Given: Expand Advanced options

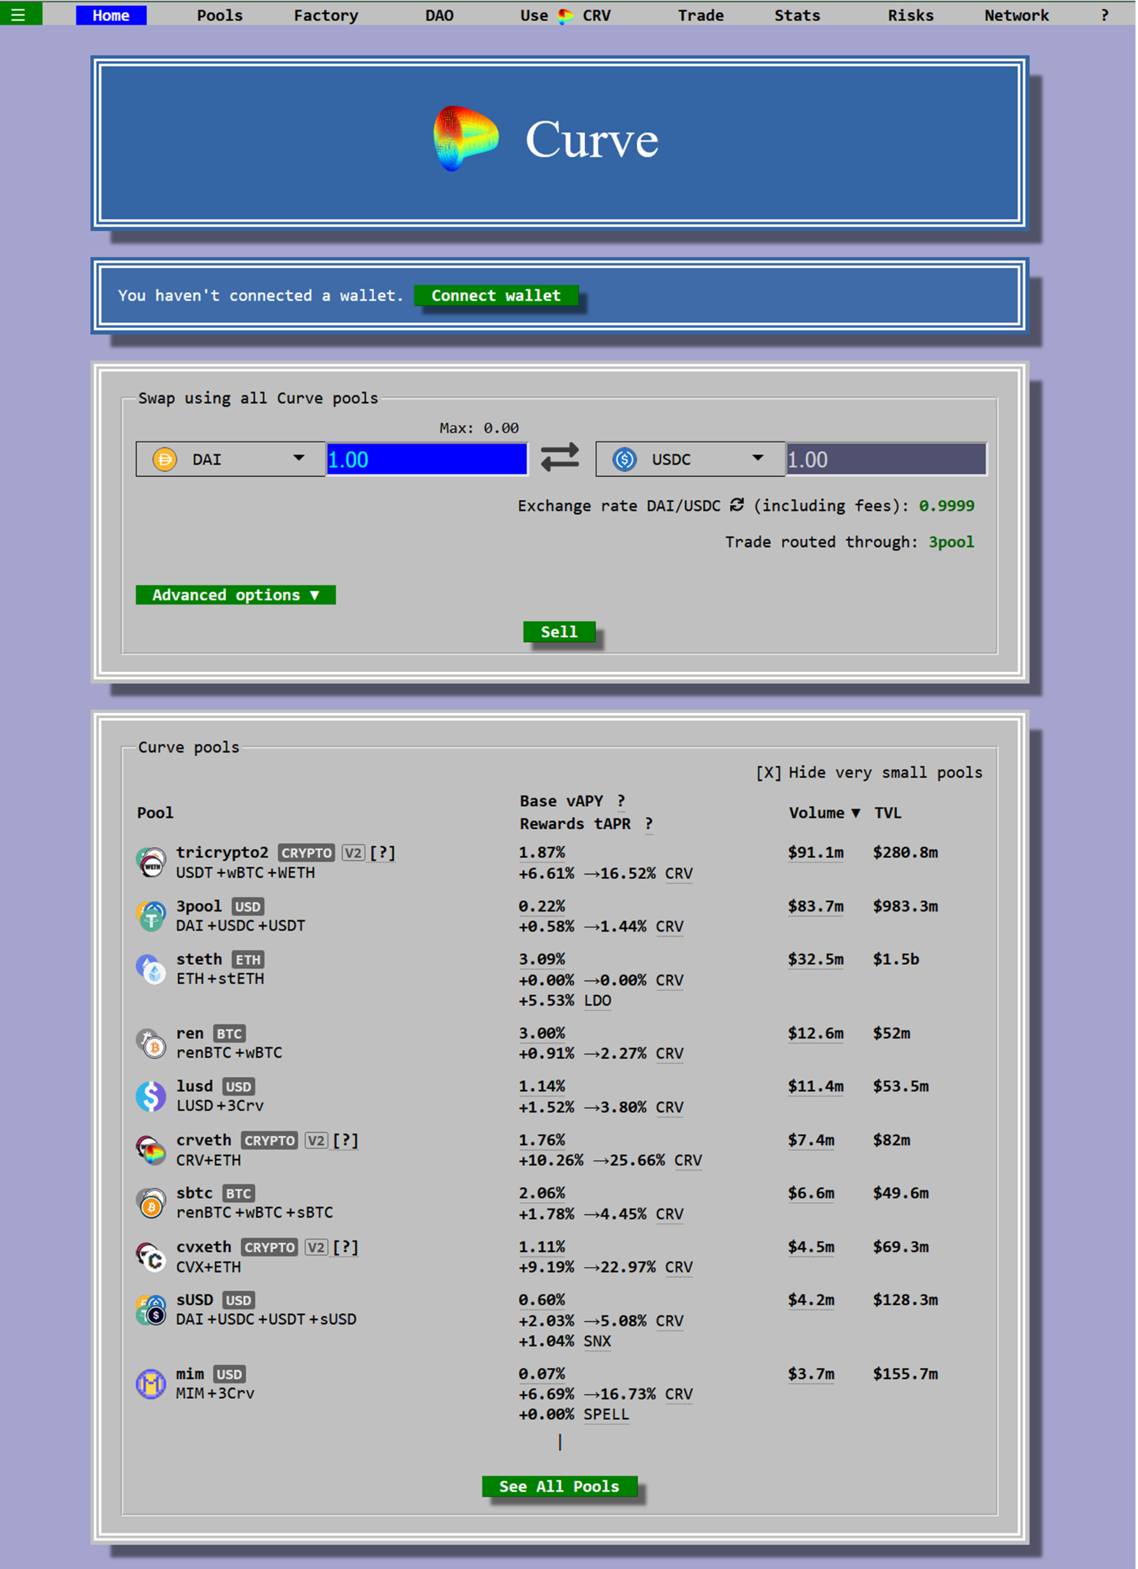Looking at the screenshot, I should pyautogui.click(x=236, y=595).
